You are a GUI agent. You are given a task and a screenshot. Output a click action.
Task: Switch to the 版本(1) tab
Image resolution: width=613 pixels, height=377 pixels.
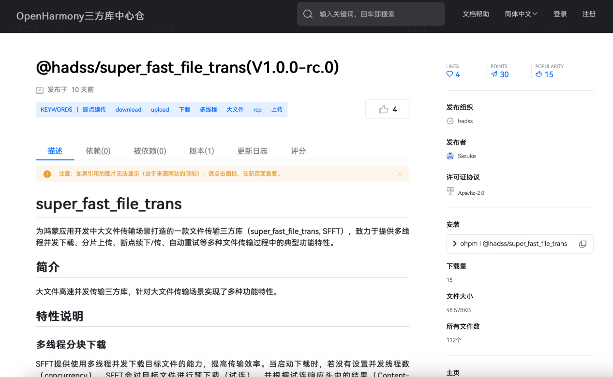pos(202,151)
